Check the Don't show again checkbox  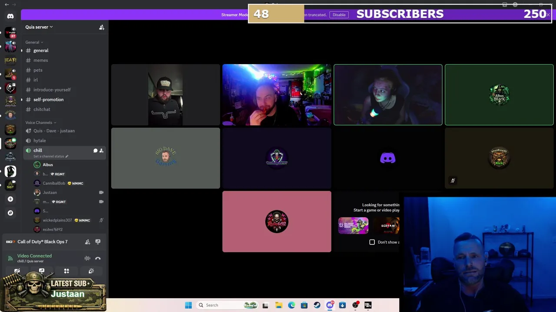[372, 242]
